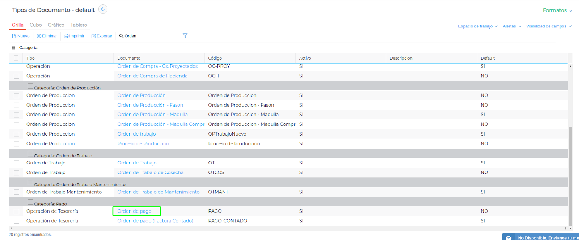
Task: Click the Exportar export icon
Action: point(93,36)
